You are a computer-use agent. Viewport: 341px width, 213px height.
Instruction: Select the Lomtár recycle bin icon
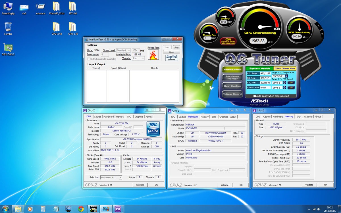click(8, 28)
